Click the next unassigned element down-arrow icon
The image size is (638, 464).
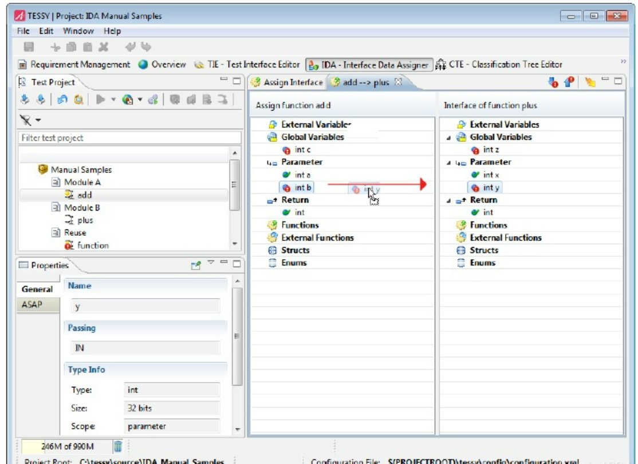(553, 82)
